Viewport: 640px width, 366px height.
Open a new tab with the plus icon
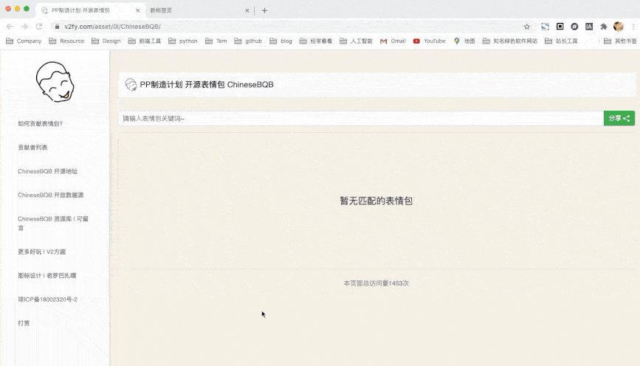264,10
